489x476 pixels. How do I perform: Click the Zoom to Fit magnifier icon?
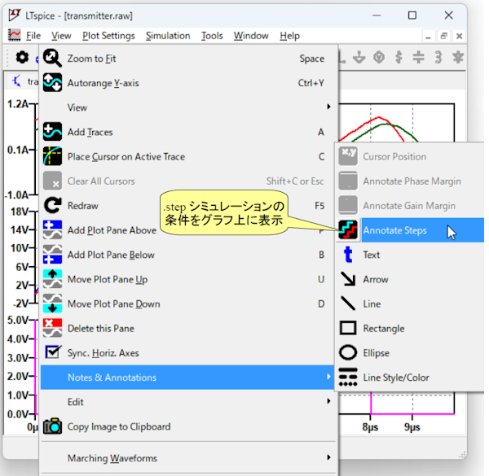click(52, 59)
